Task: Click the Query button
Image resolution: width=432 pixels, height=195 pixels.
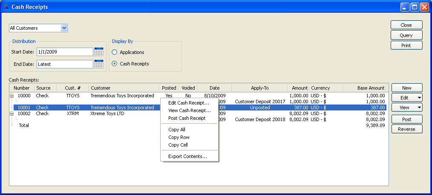Action: click(406, 35)
